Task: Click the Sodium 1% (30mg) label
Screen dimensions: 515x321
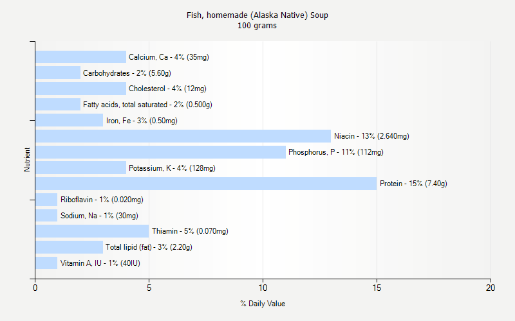Action: (99, 216)
